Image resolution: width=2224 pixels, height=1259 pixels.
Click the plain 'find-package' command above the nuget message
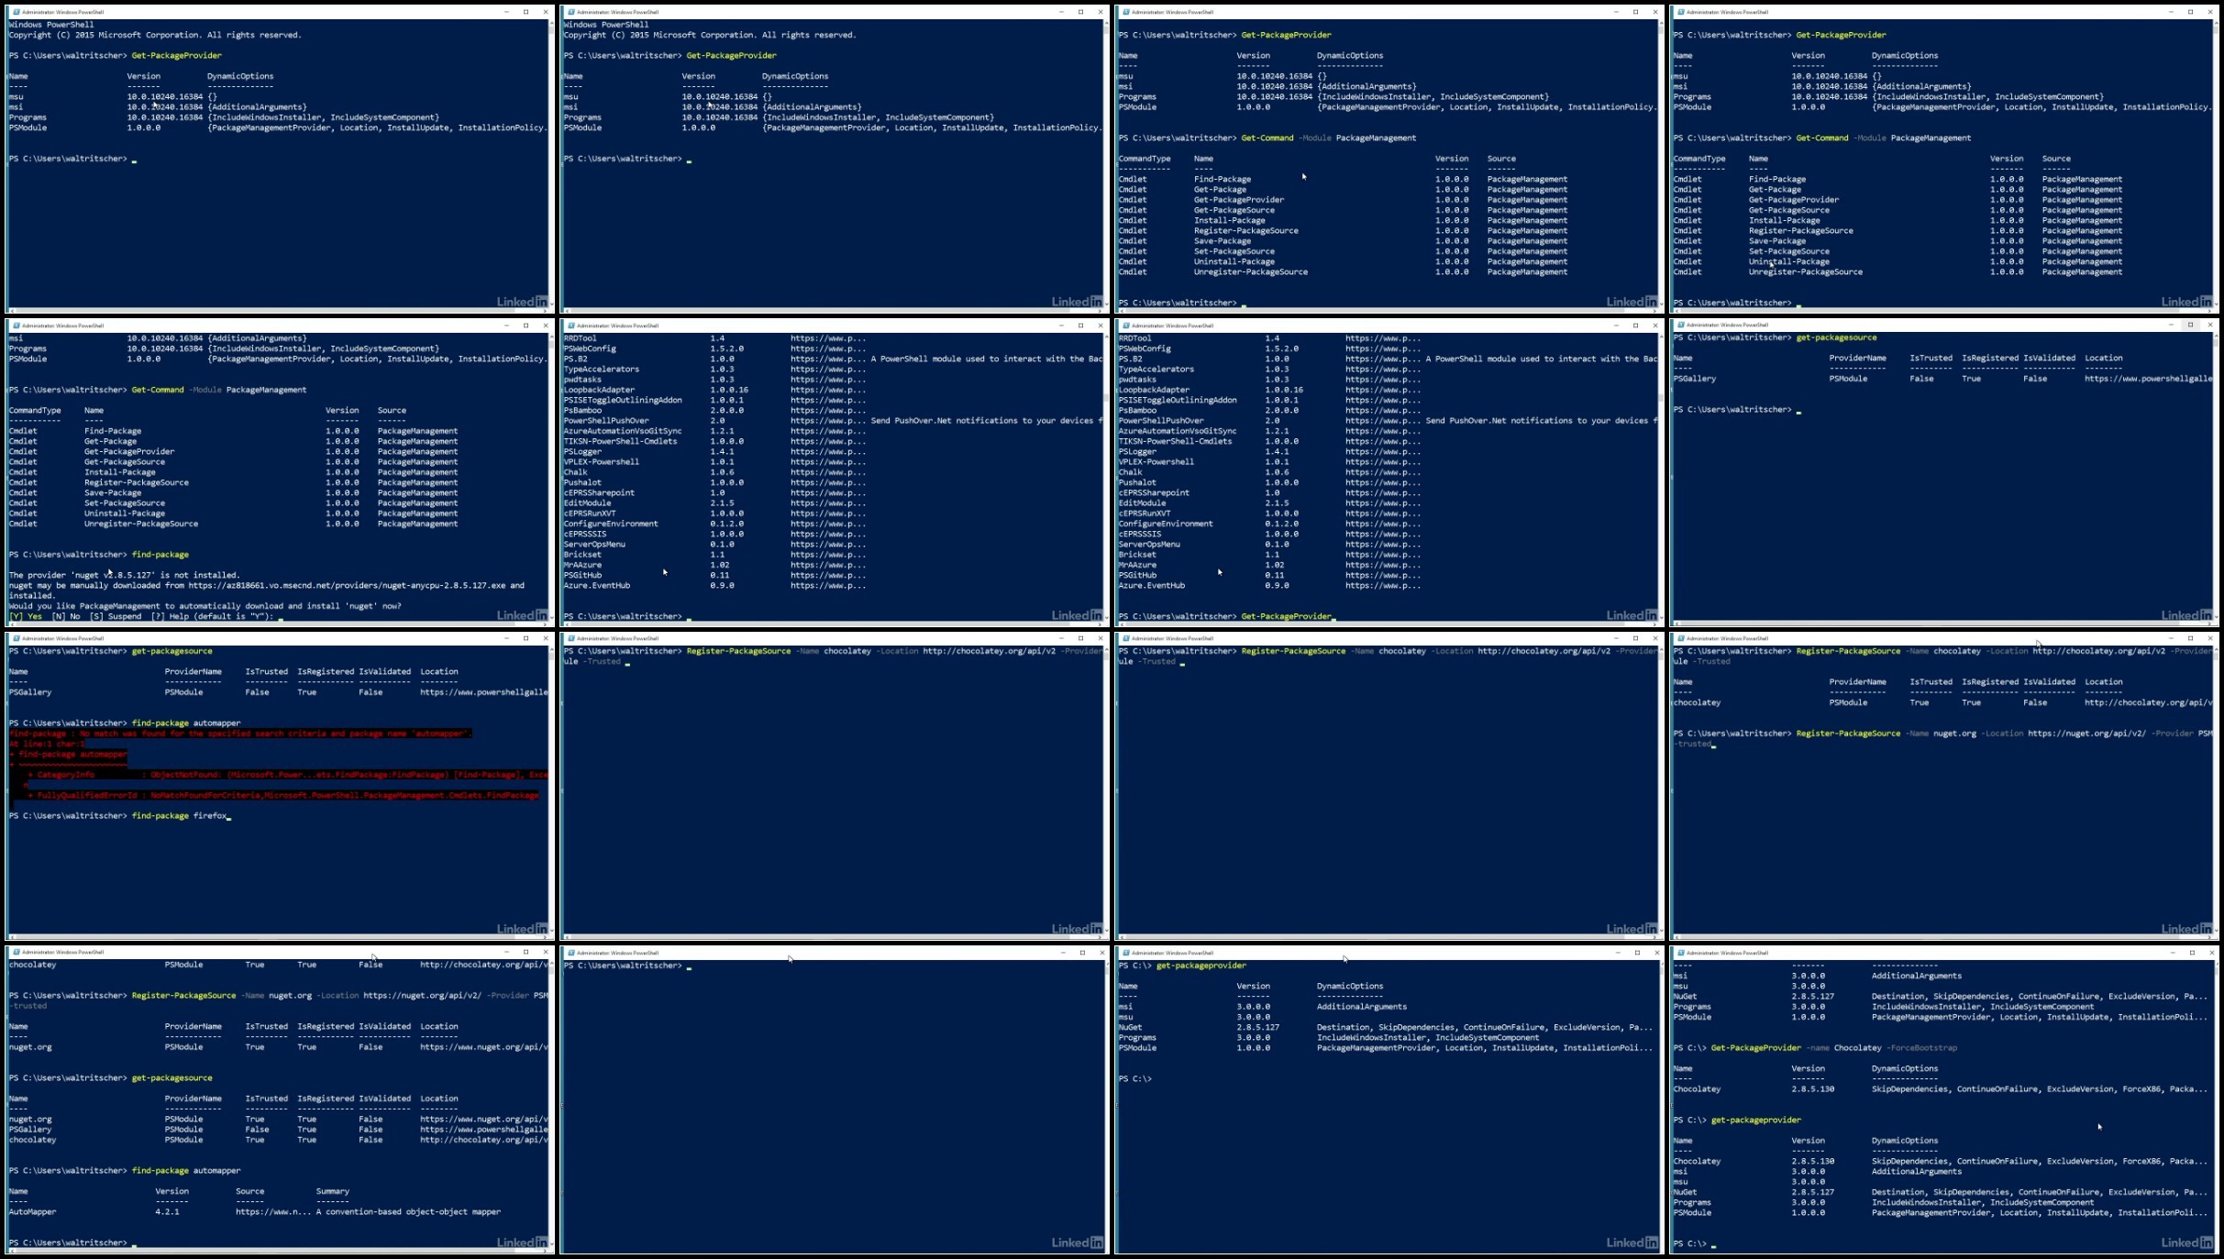pos(160,554)
